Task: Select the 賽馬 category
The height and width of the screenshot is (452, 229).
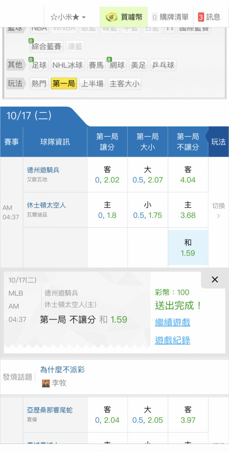Action: point(96,65)
